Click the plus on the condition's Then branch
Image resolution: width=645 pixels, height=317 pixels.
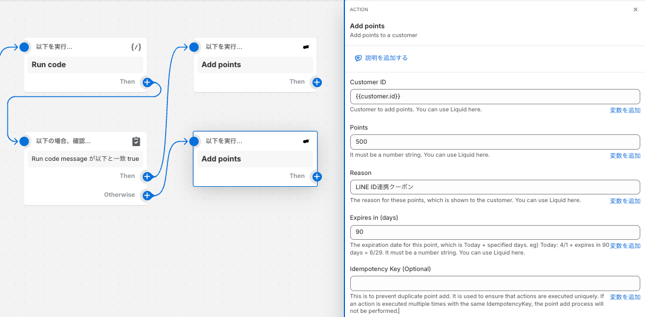147,176
